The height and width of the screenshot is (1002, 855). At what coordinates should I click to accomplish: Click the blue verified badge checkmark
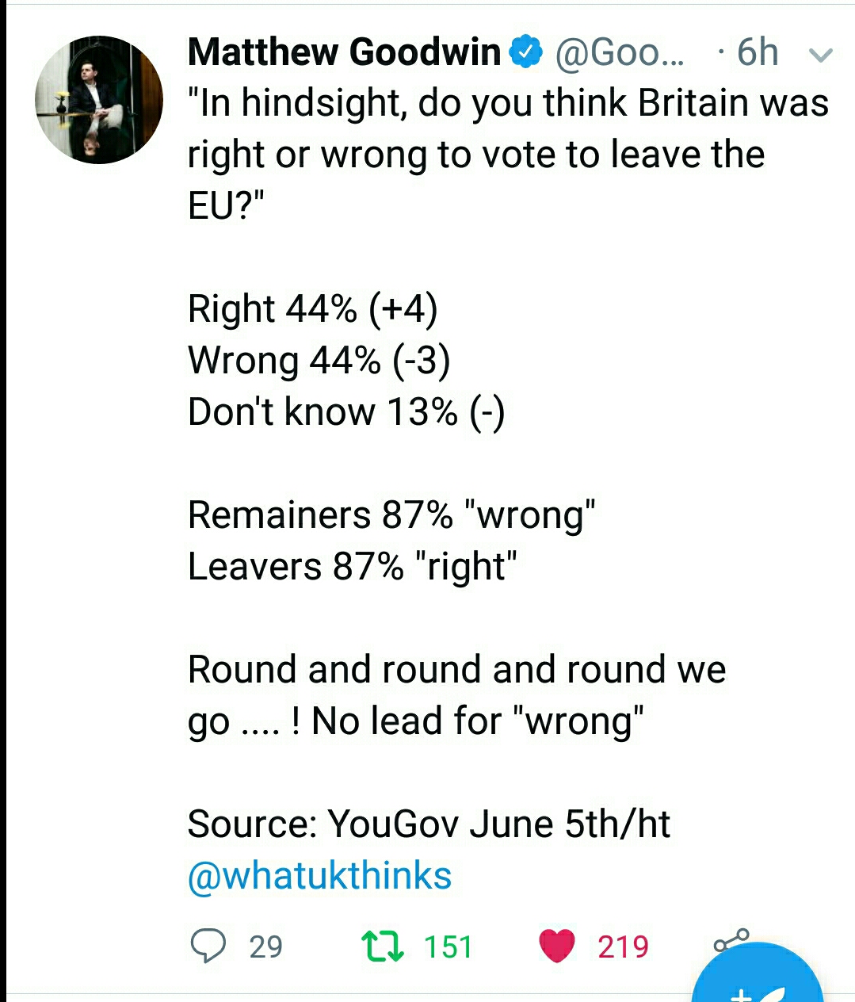click(526, 52)
